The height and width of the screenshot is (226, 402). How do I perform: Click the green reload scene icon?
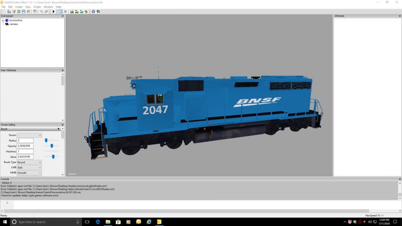pos(19,12)
